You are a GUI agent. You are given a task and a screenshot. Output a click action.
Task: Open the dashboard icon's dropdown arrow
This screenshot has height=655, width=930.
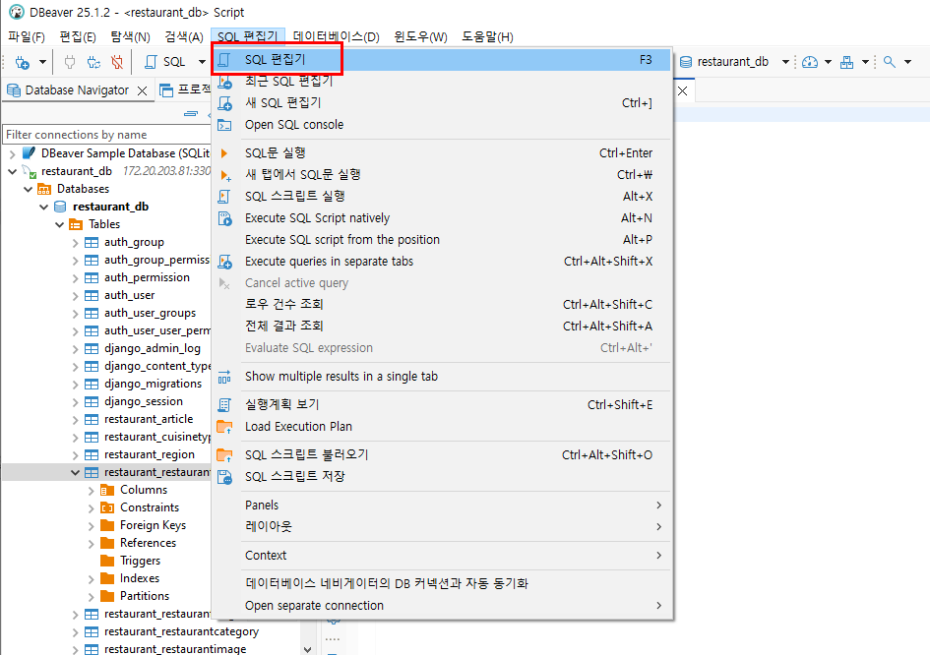(828, 62)
